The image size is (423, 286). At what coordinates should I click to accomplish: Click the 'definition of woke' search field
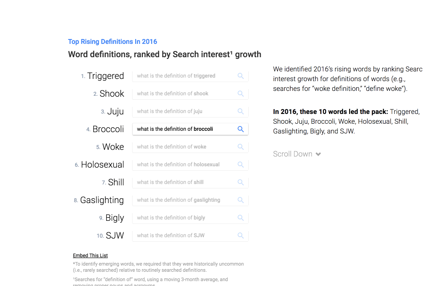point(185,147)
